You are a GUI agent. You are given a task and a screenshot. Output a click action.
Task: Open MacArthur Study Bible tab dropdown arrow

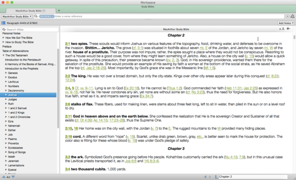point(44,11)
